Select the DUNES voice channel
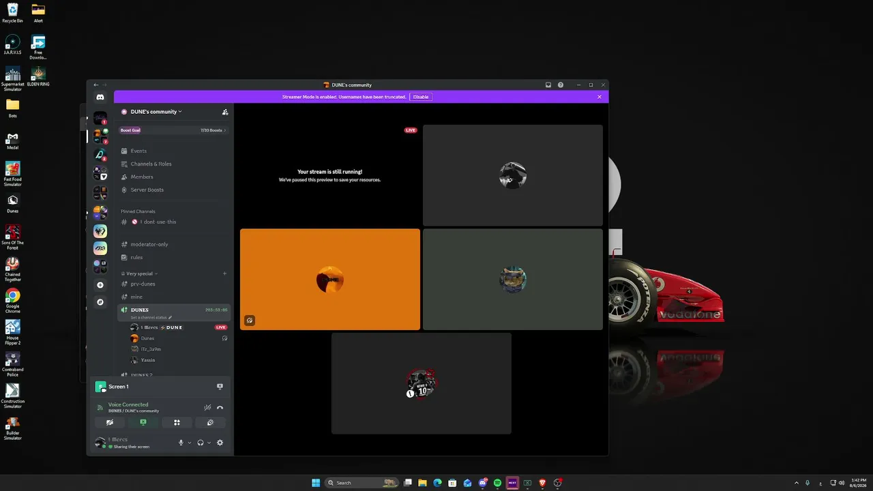This screenshot has height=491, width=873. point(173,312)
